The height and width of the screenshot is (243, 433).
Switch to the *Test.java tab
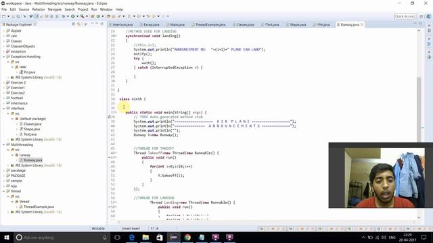tap(270, 24)
